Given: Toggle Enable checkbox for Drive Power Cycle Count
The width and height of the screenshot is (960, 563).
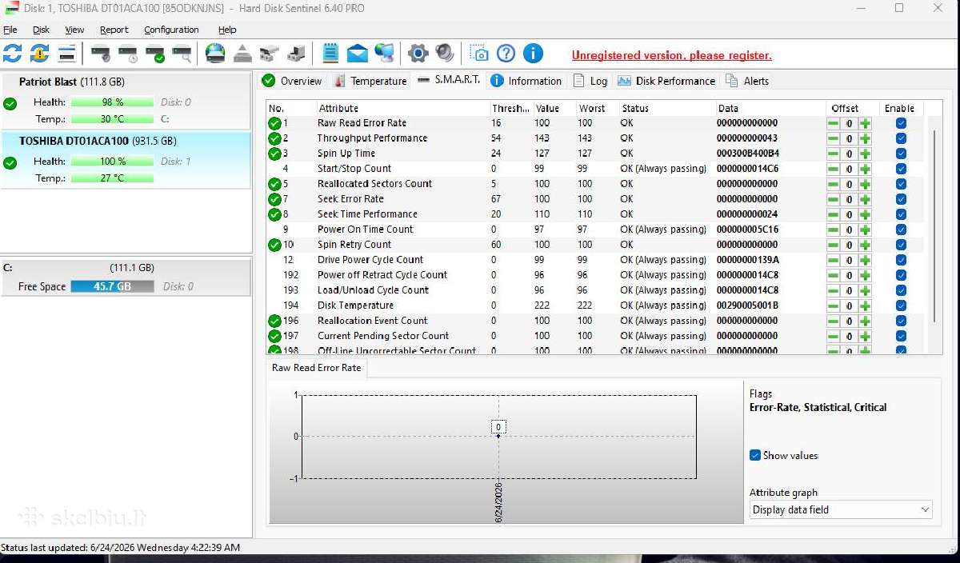Looking at the screenshot, I should click(902, 260).
